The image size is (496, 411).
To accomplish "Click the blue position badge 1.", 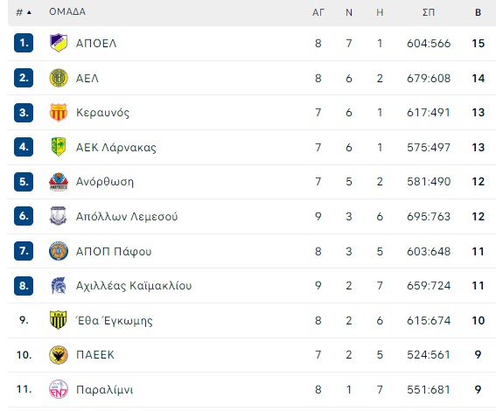I will coord(24,43).
